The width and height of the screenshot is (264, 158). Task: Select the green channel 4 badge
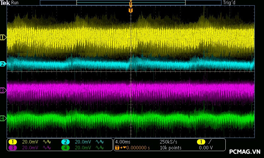point(65,148)
